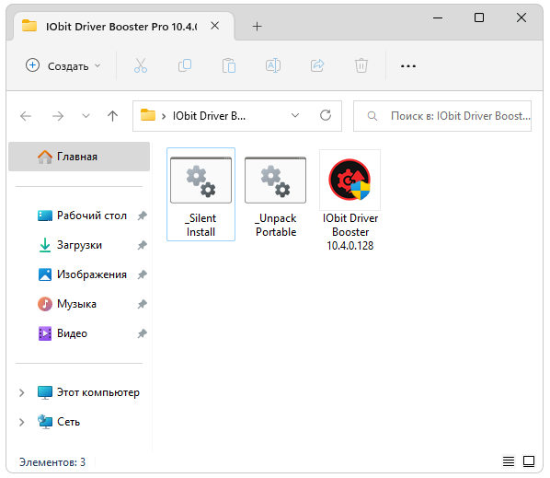Unpin Рабочий стол via its pin icon

[142, 216]
